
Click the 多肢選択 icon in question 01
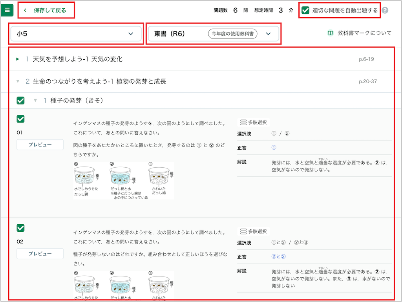pos(243,123)
